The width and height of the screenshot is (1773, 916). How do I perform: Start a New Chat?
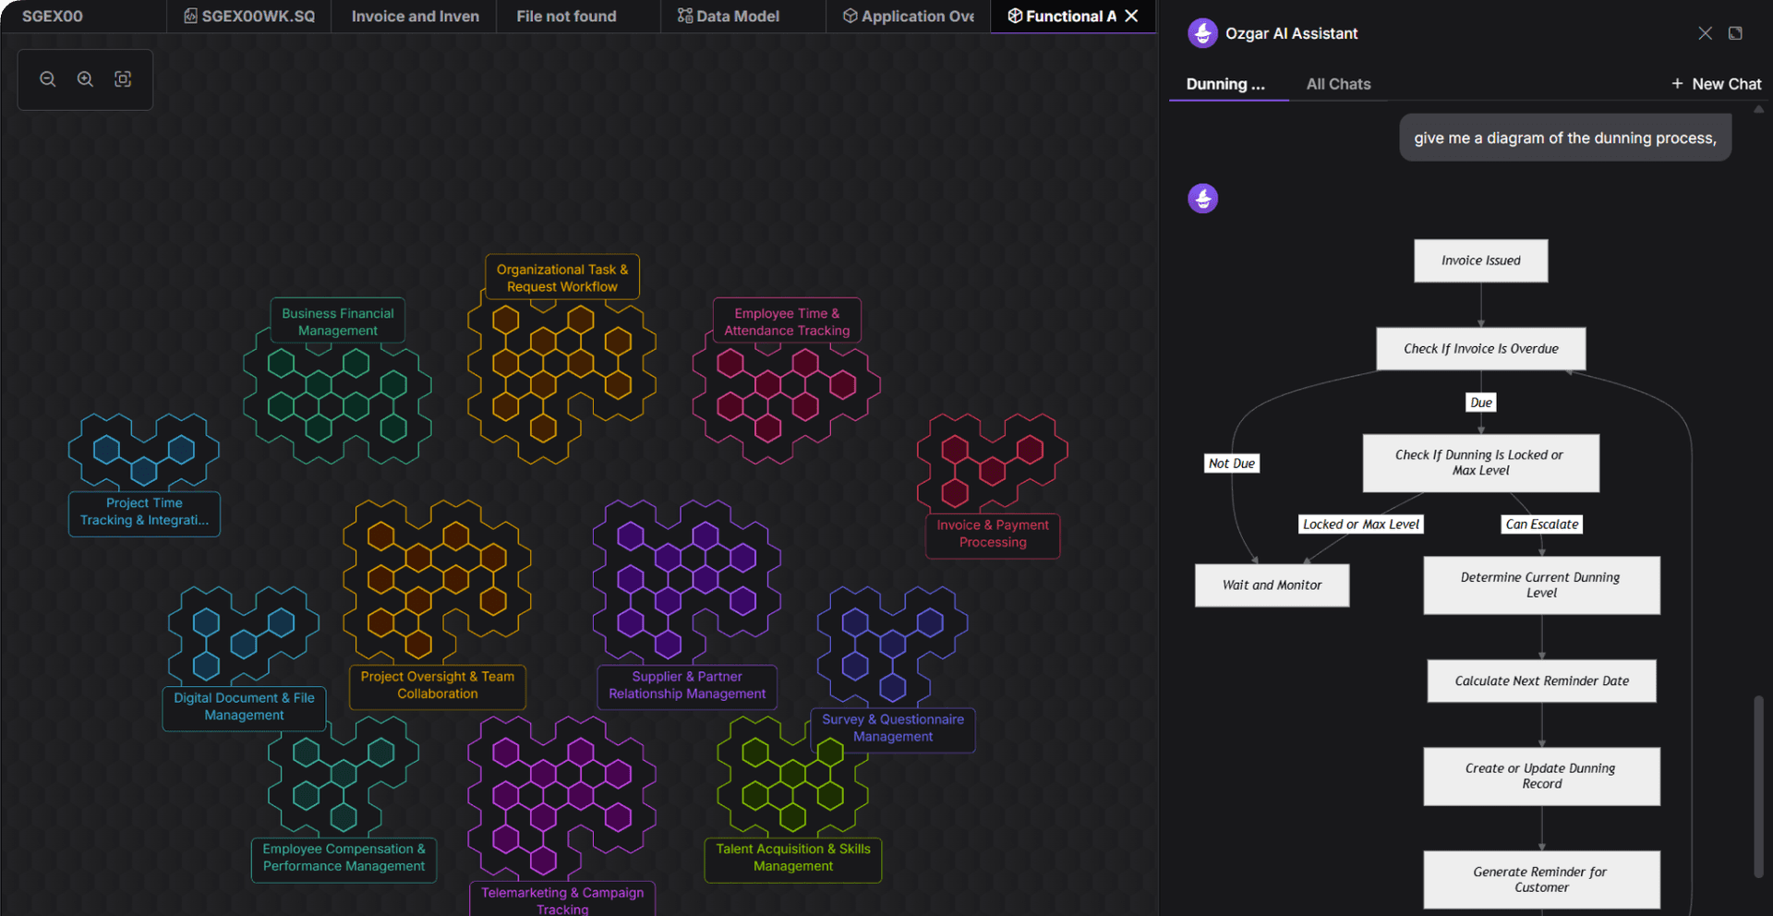(x=1716, y=84)
